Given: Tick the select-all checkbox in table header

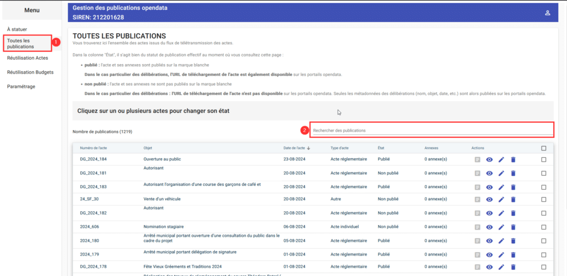Looking at the screenshot, I should tap(543, 148).
